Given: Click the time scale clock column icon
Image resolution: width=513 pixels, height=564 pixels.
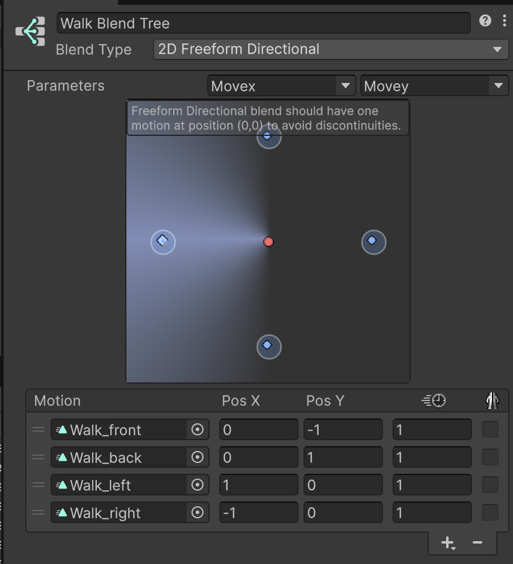Looking at the screenshot, I should tap(434, 400).
